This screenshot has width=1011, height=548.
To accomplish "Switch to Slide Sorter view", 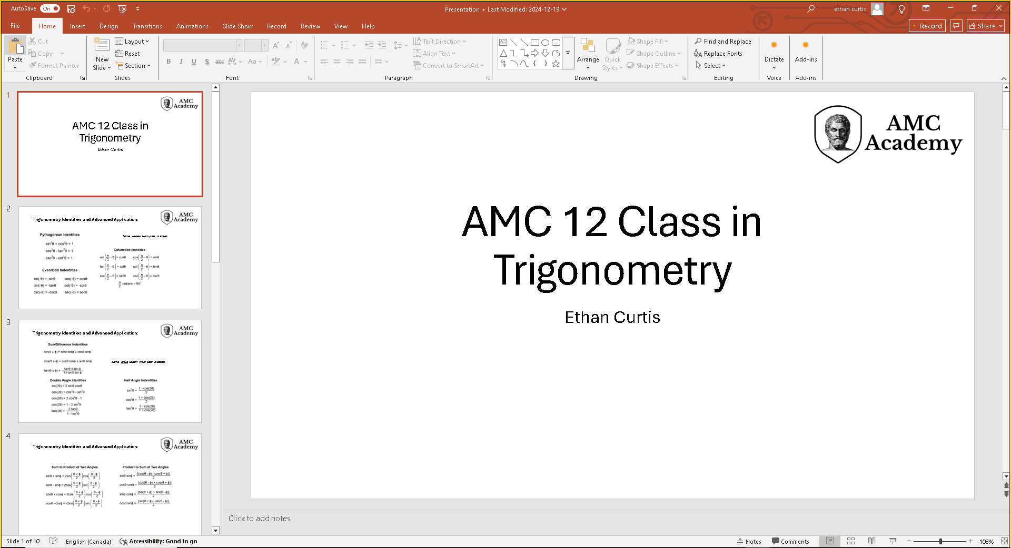I will coord(851,541).
